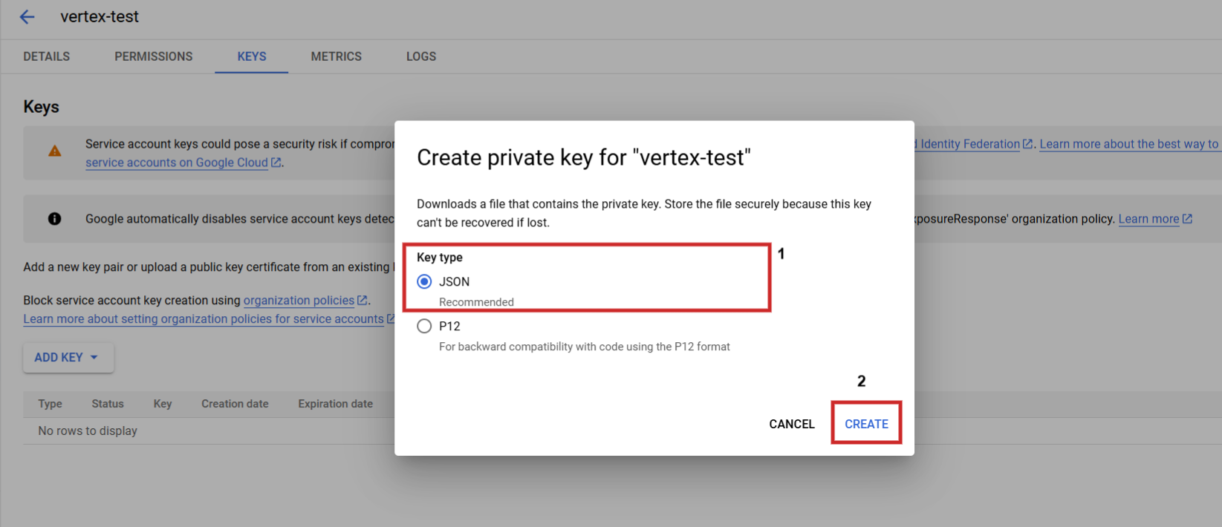Screen dimensions: 1222x527
Task: Select the P12 key type radio
Action: pos(424,327)
